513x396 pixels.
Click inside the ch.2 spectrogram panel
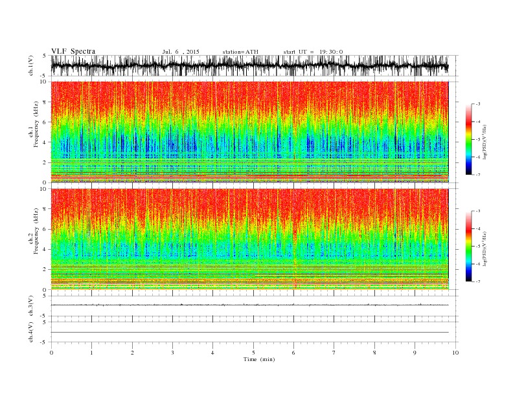coord(249,239)
